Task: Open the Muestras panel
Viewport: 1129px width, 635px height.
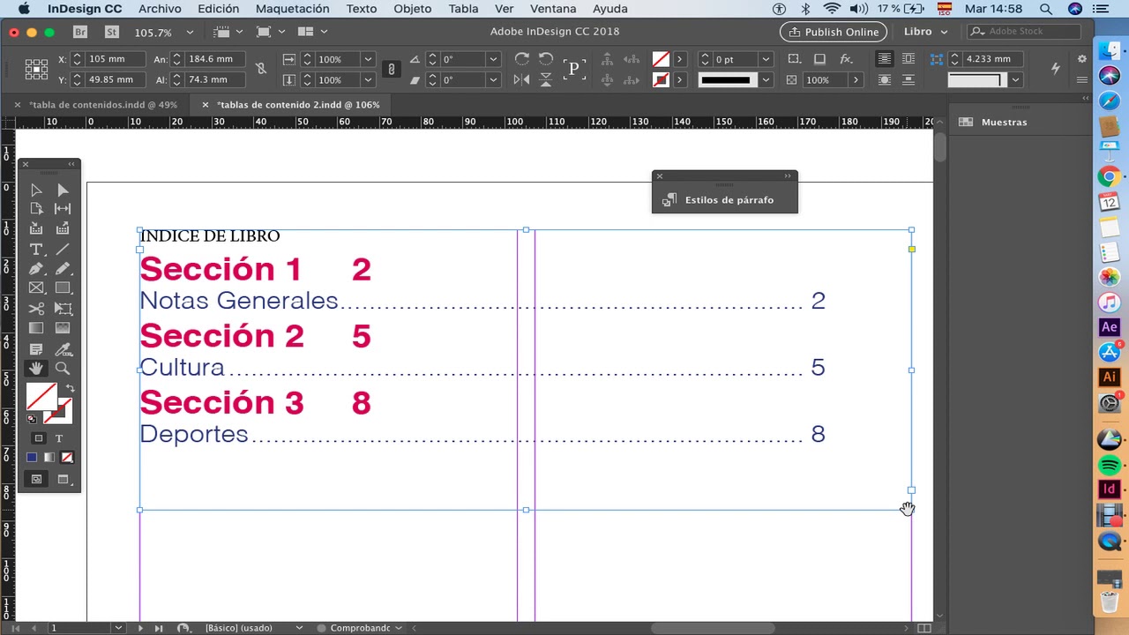Action: coord(1004,123)
